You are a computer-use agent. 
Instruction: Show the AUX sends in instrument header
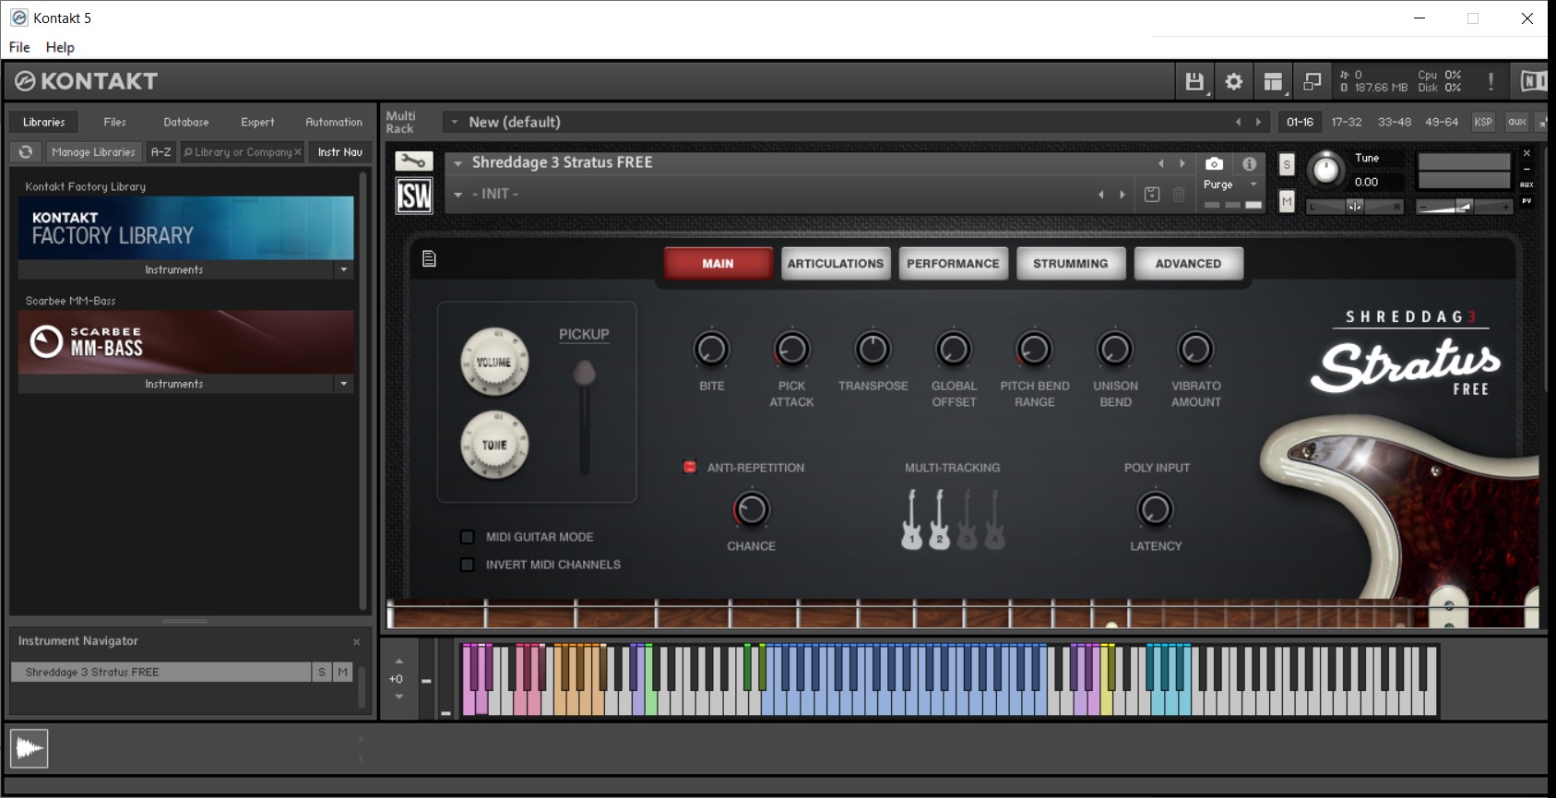1526,185
